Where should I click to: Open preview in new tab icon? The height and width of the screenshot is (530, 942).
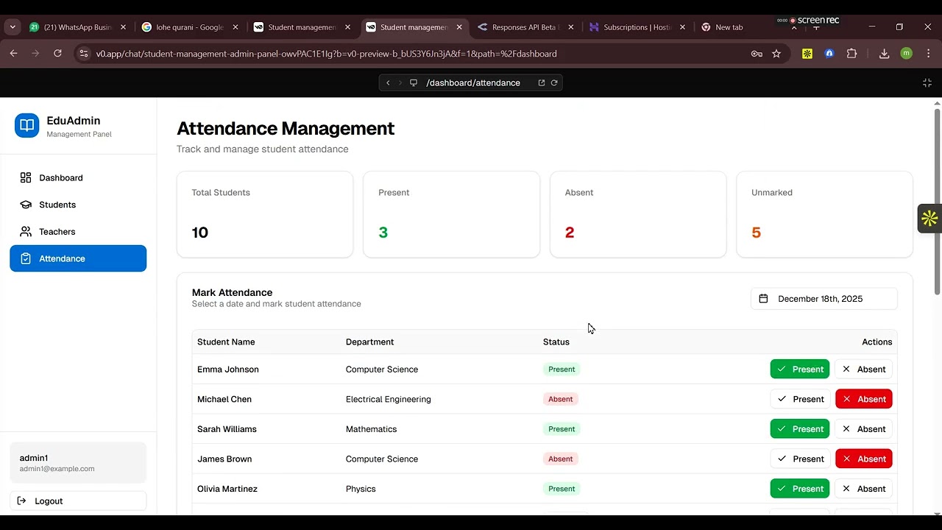[542, 83]
